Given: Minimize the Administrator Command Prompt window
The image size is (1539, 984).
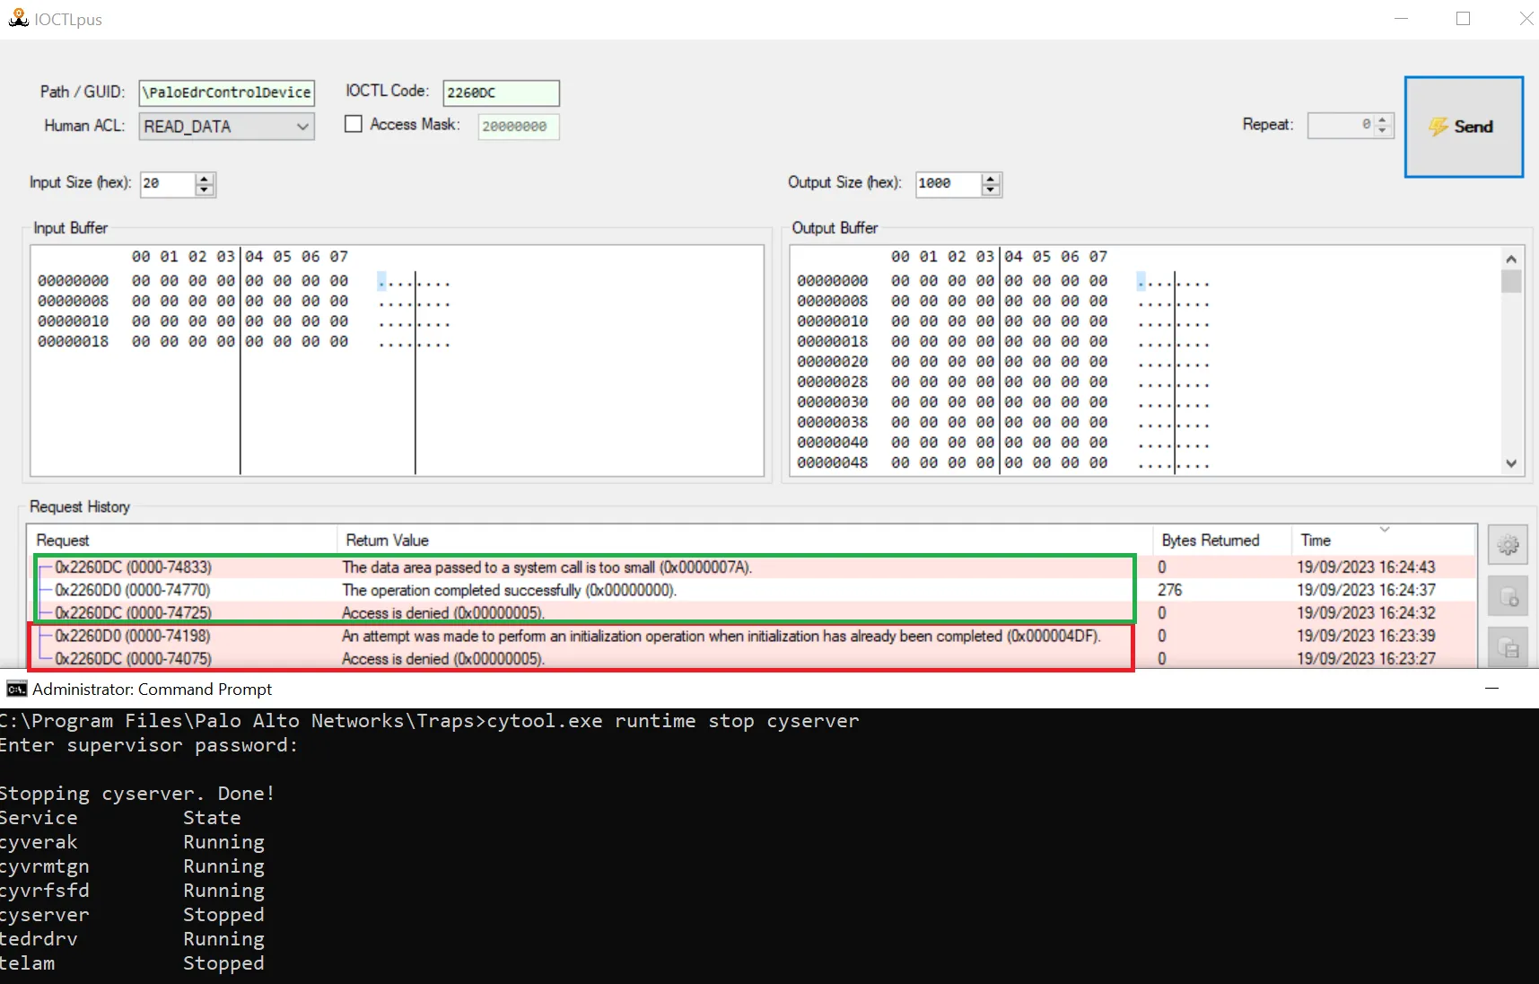Looking at the screenshot, I should [1491, 689].
